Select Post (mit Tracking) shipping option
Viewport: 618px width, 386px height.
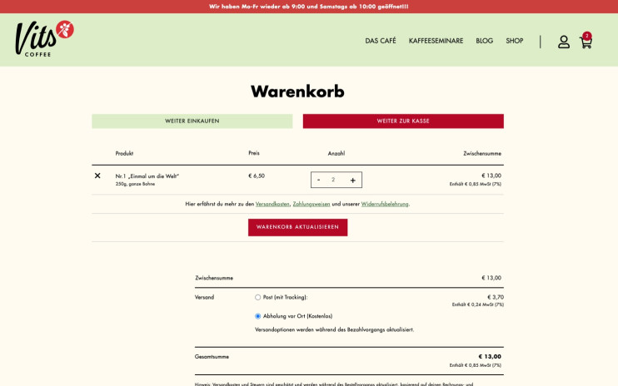pos(258,297)
